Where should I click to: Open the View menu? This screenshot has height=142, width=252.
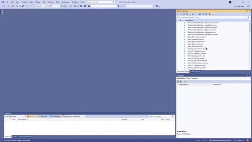[17, 2]
